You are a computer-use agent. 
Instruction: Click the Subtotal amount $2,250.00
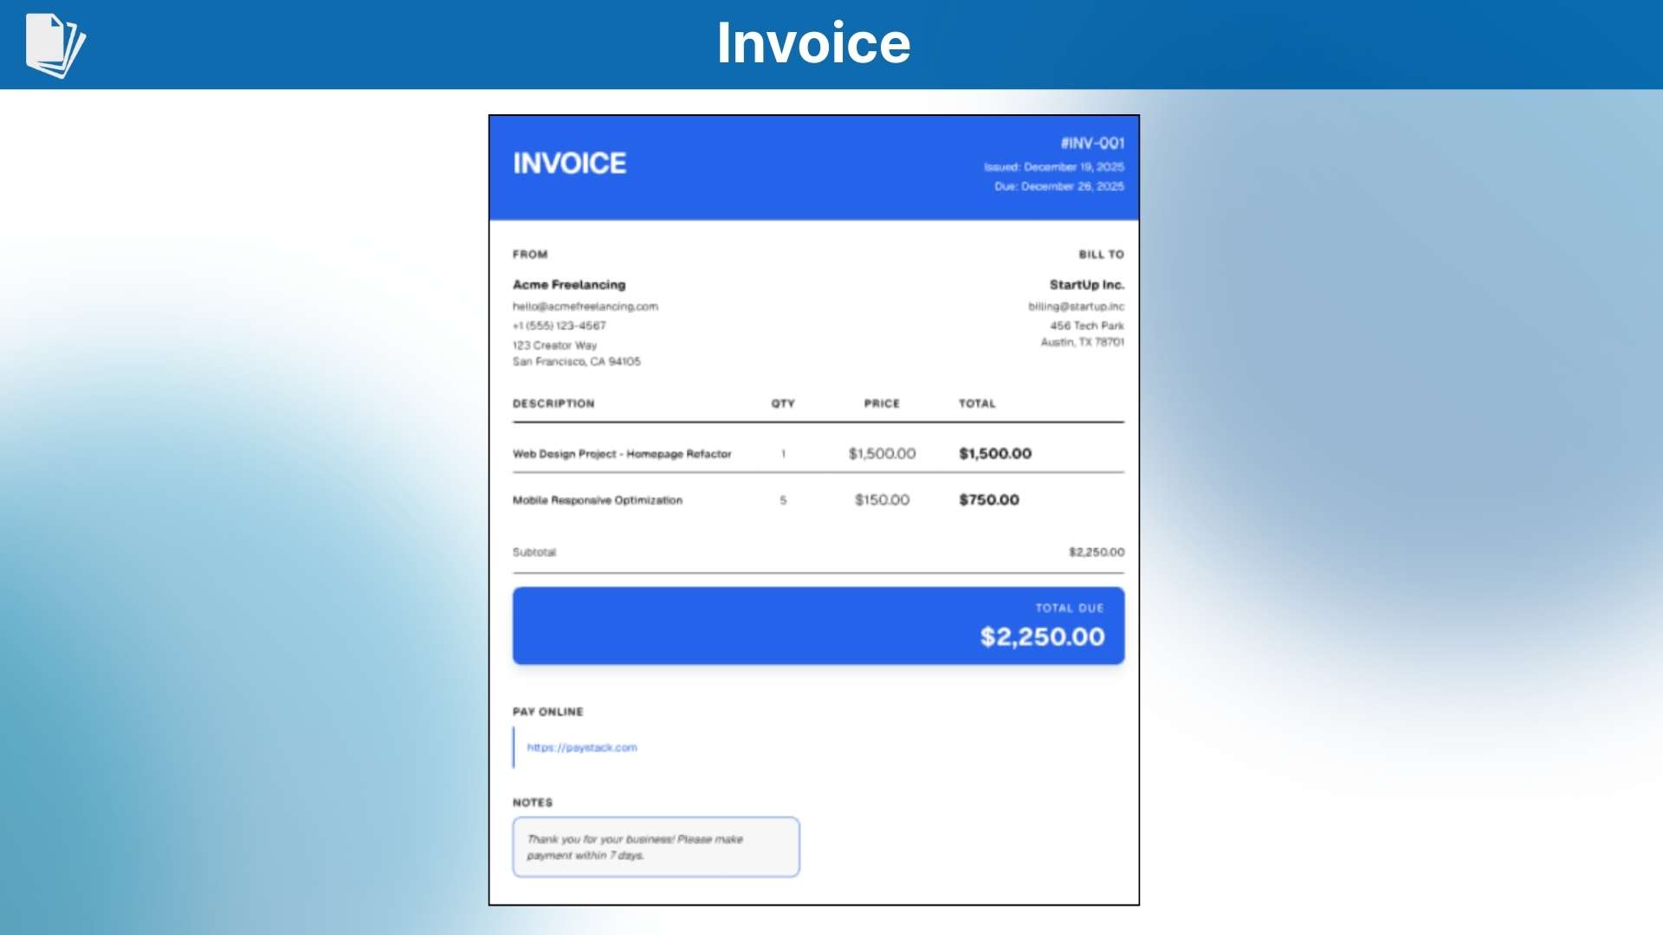[x=1096, y=552]
